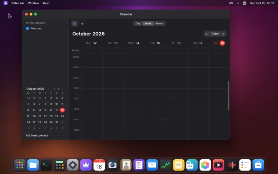
Task: Open Mail app in dock
Action: click(152, 165)
